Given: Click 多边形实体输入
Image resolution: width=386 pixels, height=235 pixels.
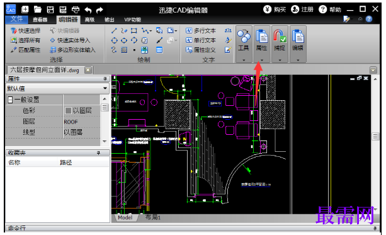Looking at the screenshot, I should (x=72, y=50).
